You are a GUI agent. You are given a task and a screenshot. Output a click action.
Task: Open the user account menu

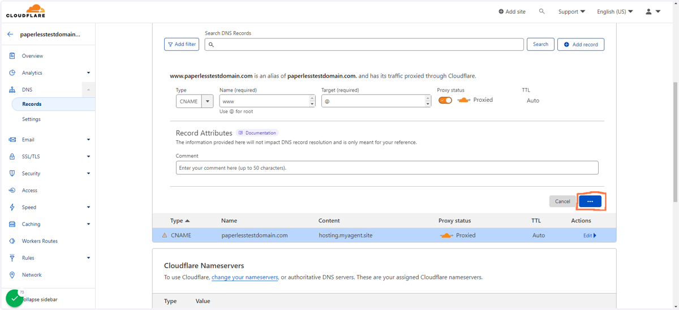click(653, 11)
